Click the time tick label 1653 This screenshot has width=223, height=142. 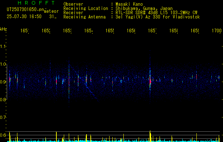(x=67, y=31)
